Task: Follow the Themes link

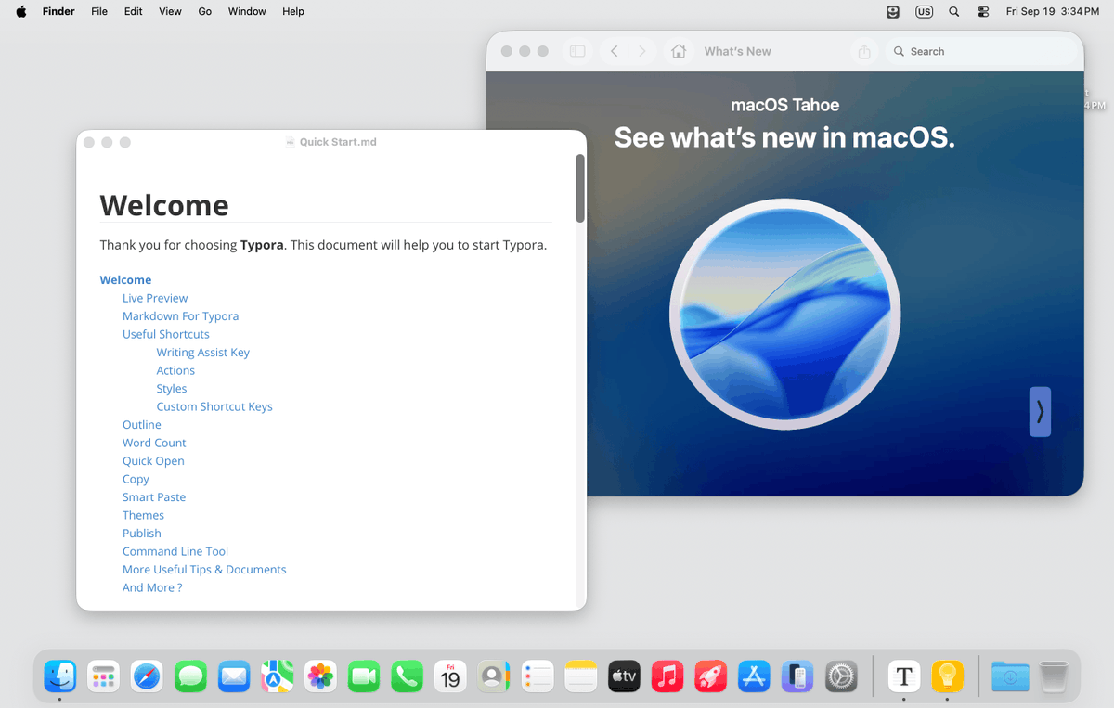Action: [x=143, y=515]
